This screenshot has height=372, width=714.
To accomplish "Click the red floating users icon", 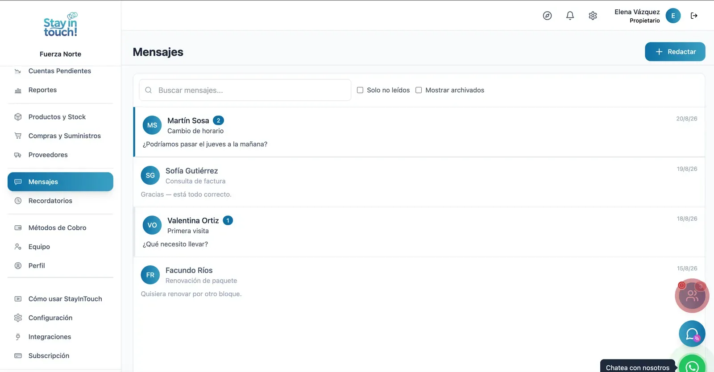I will click(x=692, y=296).
